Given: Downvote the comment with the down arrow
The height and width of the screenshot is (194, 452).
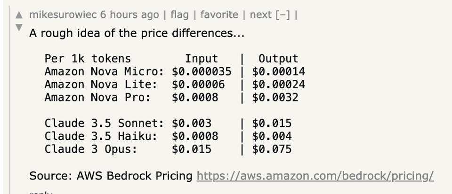Looking at the screenshot, I should [19, 28].
